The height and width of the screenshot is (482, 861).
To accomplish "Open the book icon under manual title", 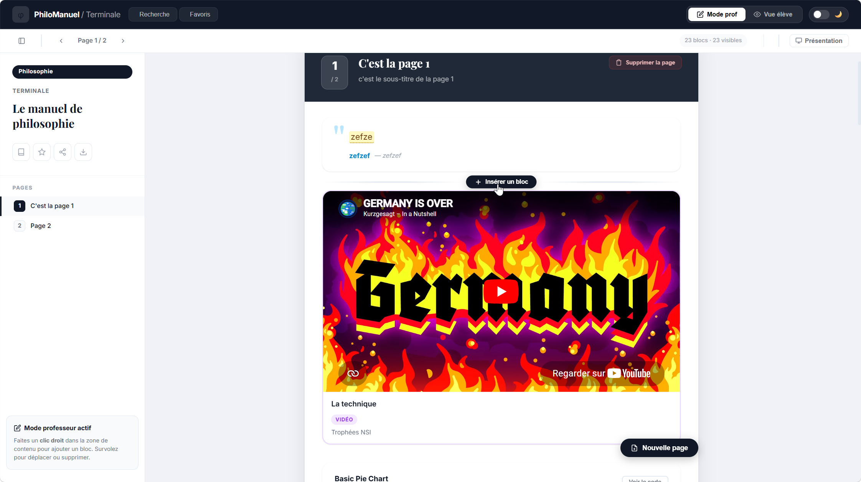I will point(21,152).
